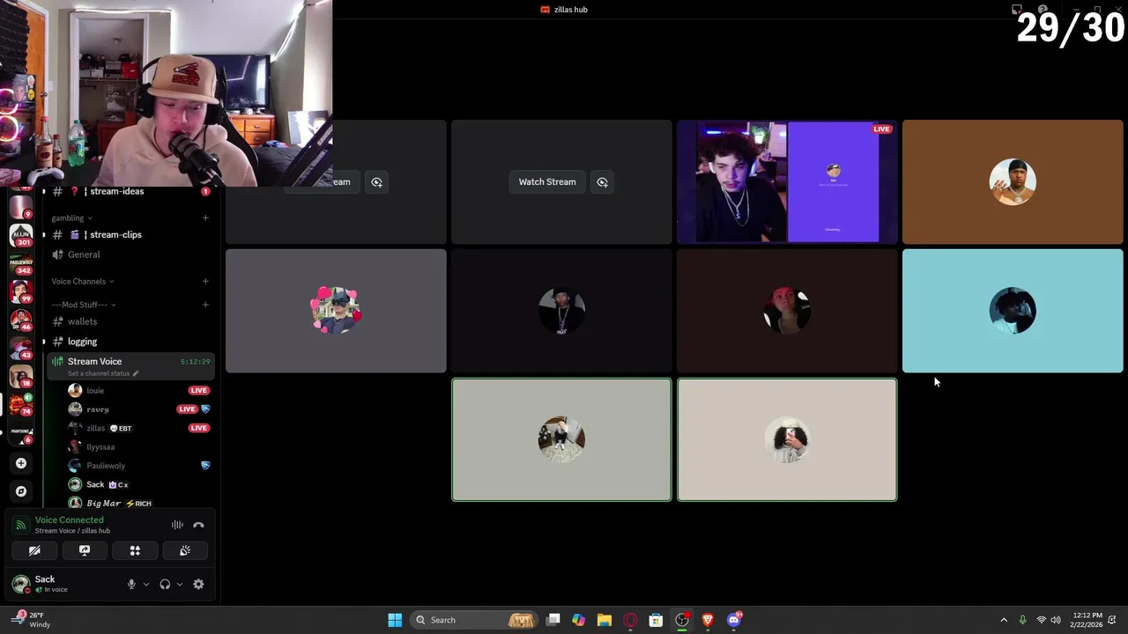Open the server with 342 badge
The image size is (1128, 634).
(21, 263)
